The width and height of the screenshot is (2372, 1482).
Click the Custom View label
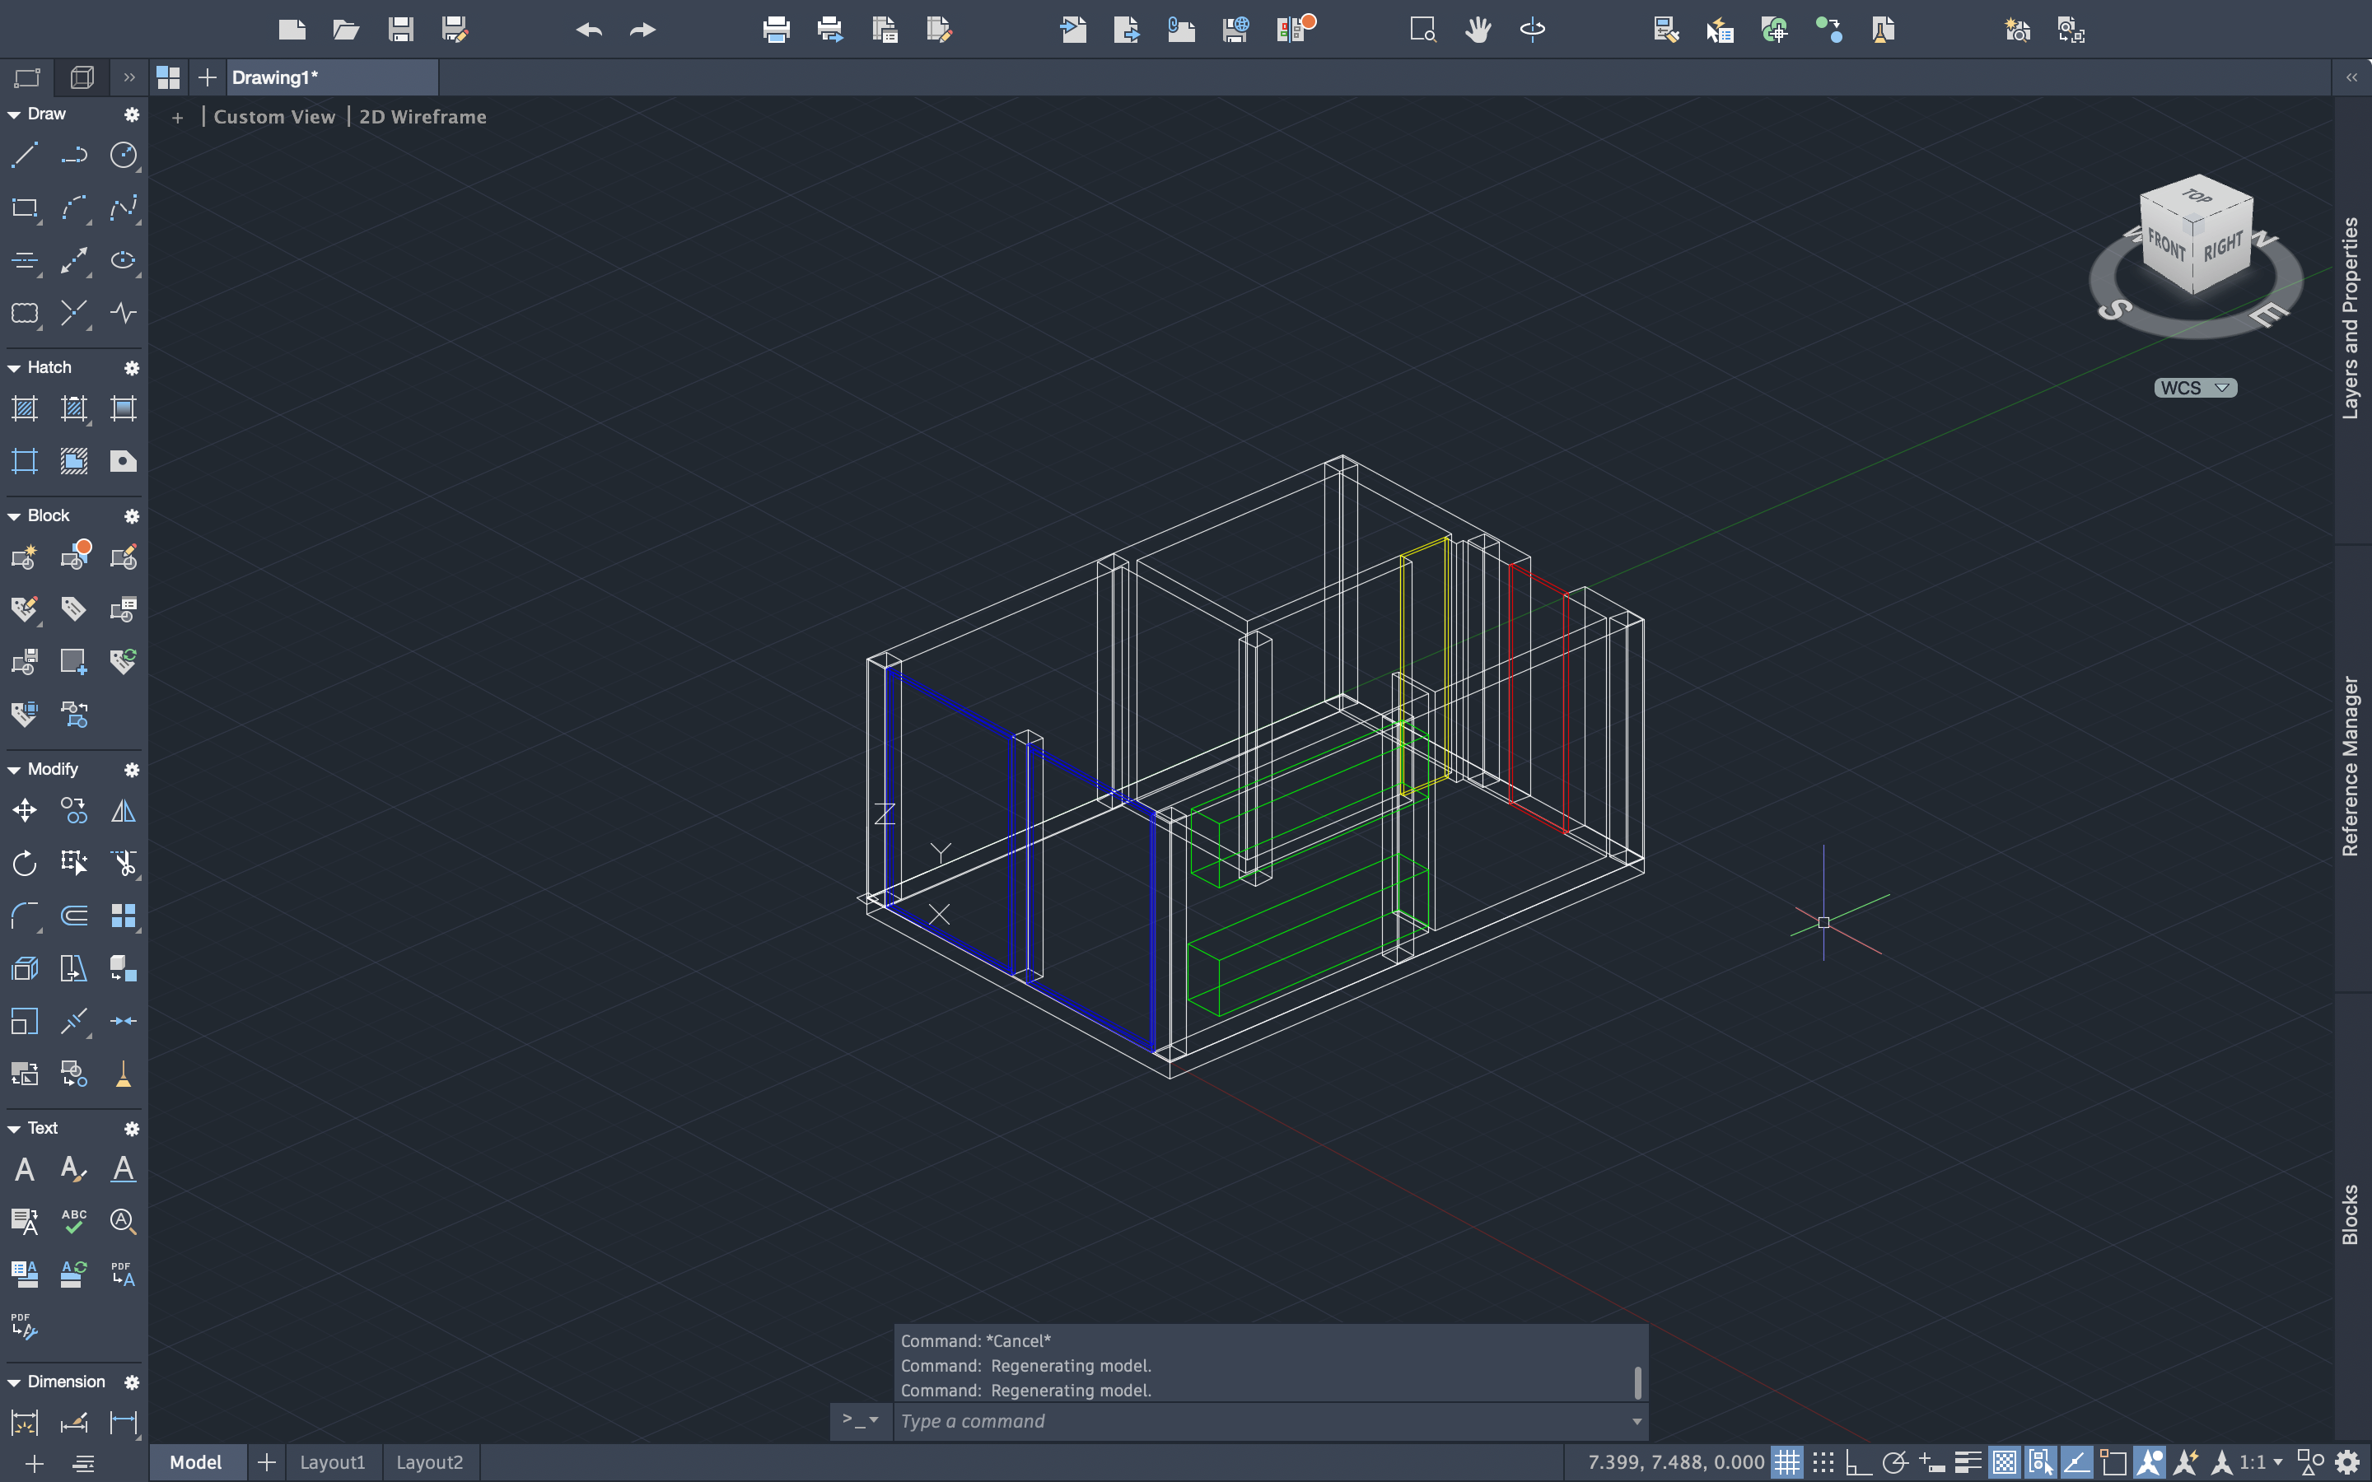coord(274,117)
